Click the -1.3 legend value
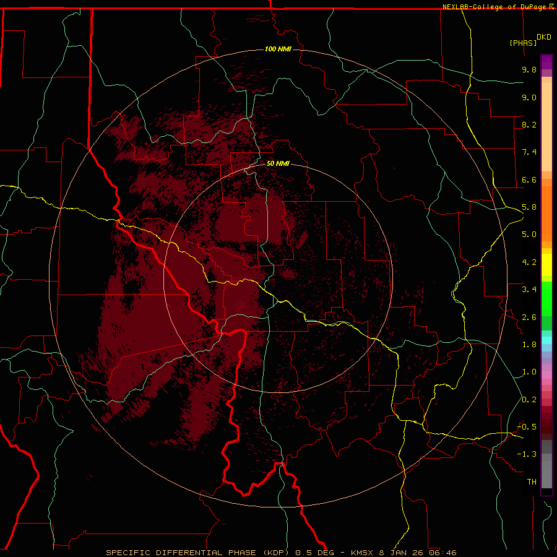The width and height of the screenshot is (557, 557). click(527, 454)
